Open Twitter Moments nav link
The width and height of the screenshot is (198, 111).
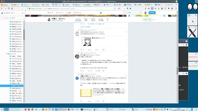tap(60, 13)
